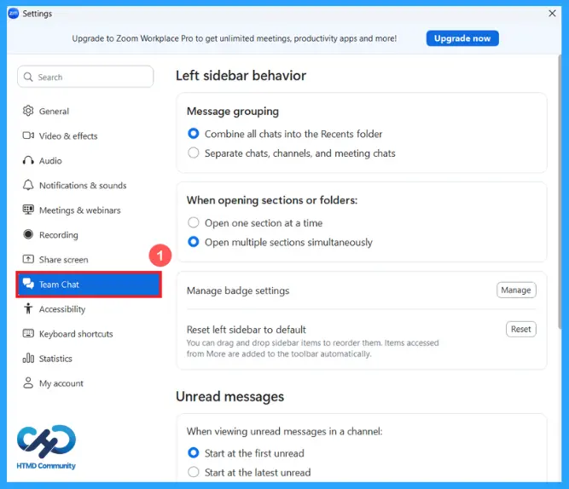Select Start at the first unread
569x489 pixels.
point(194,452)
